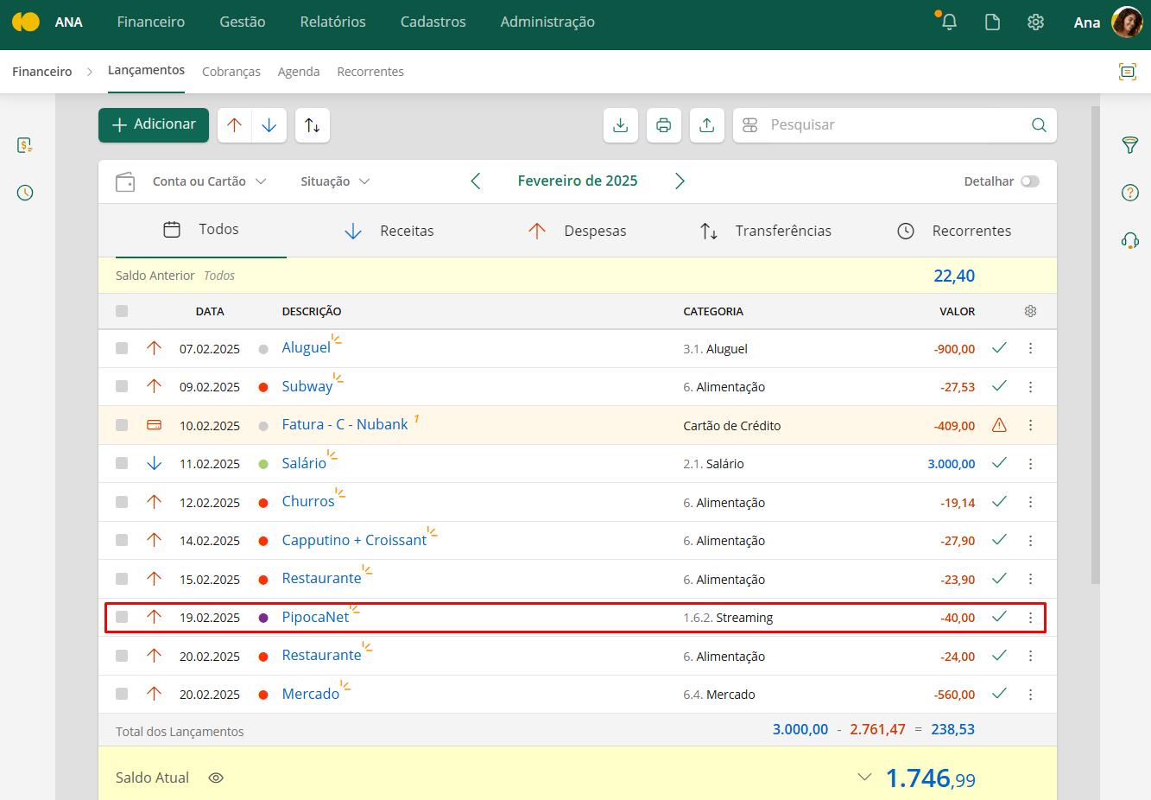Click the transfer arrows toolbar button

tap(313, 125)
